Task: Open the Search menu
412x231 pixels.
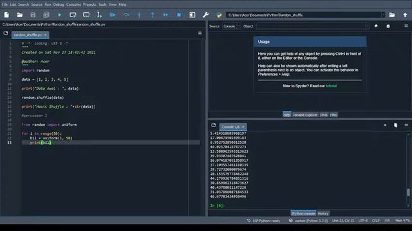Action: click(24, 4)
